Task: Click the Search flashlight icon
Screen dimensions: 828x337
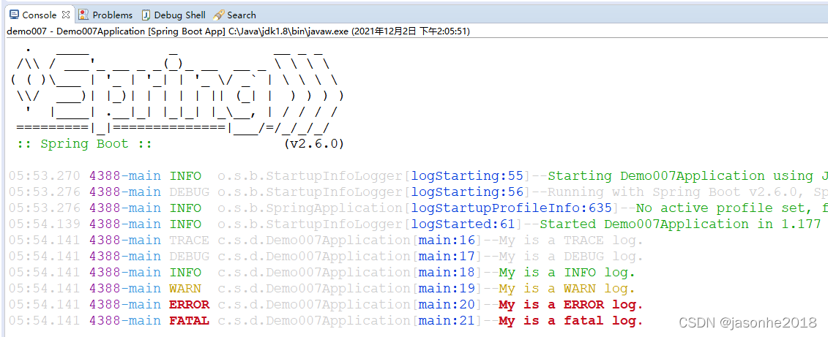Action: pyautogui.click(x=219, y=15)
